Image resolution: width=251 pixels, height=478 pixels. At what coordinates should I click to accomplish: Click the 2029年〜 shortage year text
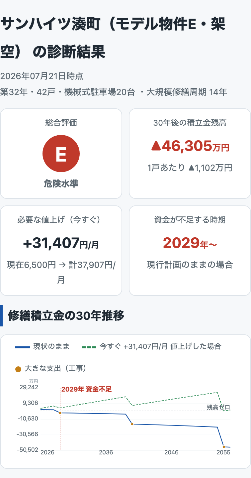click(x=190, y=243)
